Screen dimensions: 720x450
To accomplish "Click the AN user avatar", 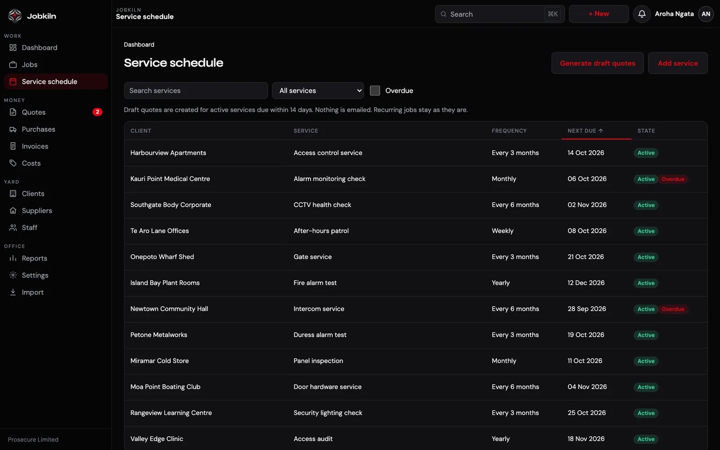I will click(x=706, y=14).
